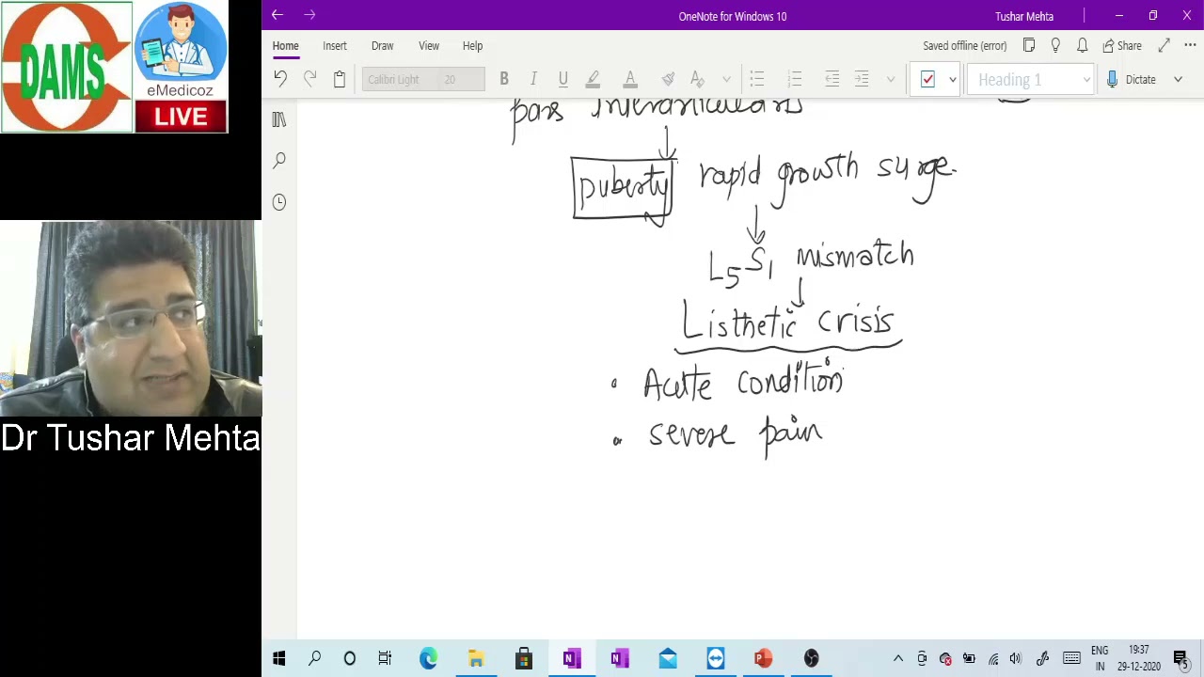The width and height of the screenshot is (1204, 677).
Task: Click the Decrease Indent icon
Action: [x=832, y=79]
